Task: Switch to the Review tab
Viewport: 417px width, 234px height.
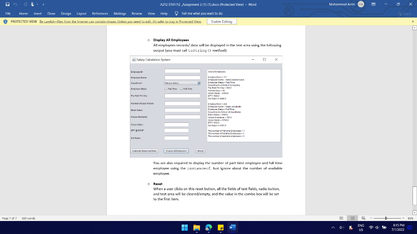Action: [137, 13]
